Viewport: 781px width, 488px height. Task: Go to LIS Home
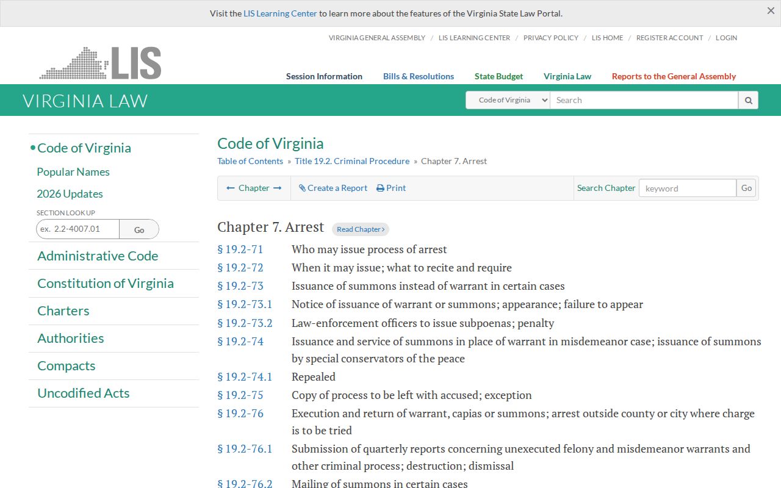pos(608,38)
